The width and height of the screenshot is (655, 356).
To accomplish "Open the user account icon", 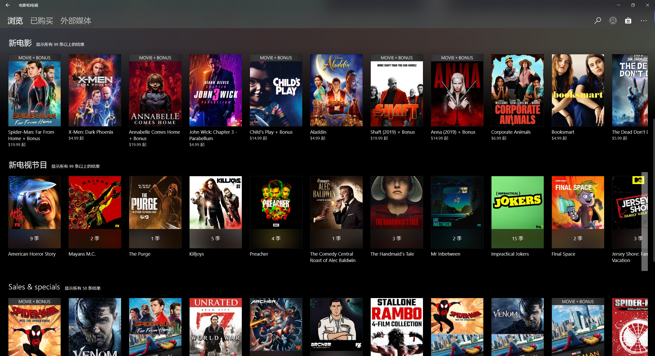I will point(613,20).
